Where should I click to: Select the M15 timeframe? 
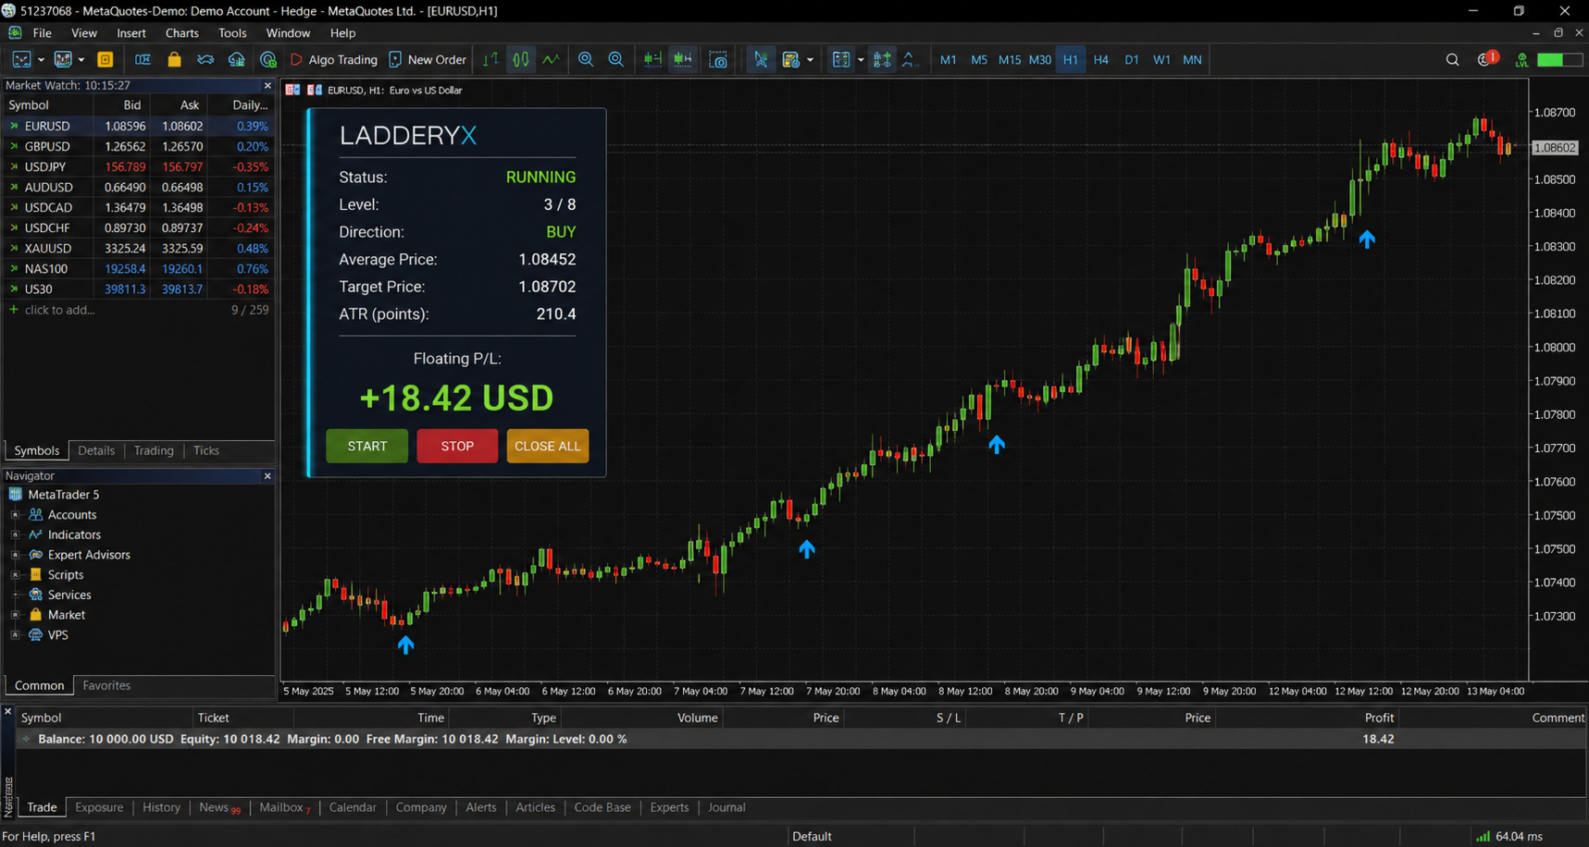point(1010,59)
